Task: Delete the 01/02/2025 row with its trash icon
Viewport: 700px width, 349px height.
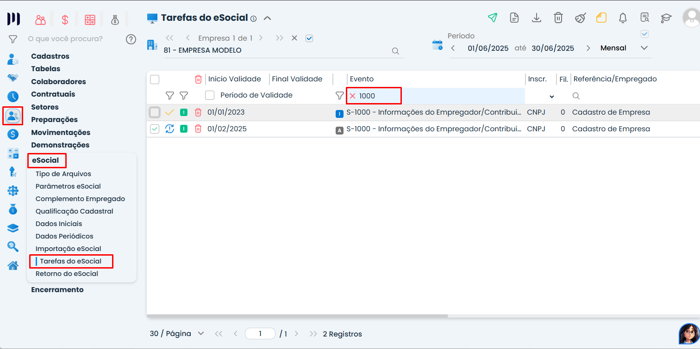Action: pos(198,129)
